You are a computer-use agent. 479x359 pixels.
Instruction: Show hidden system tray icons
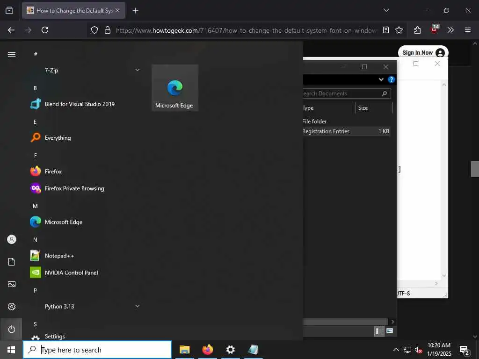396,350
